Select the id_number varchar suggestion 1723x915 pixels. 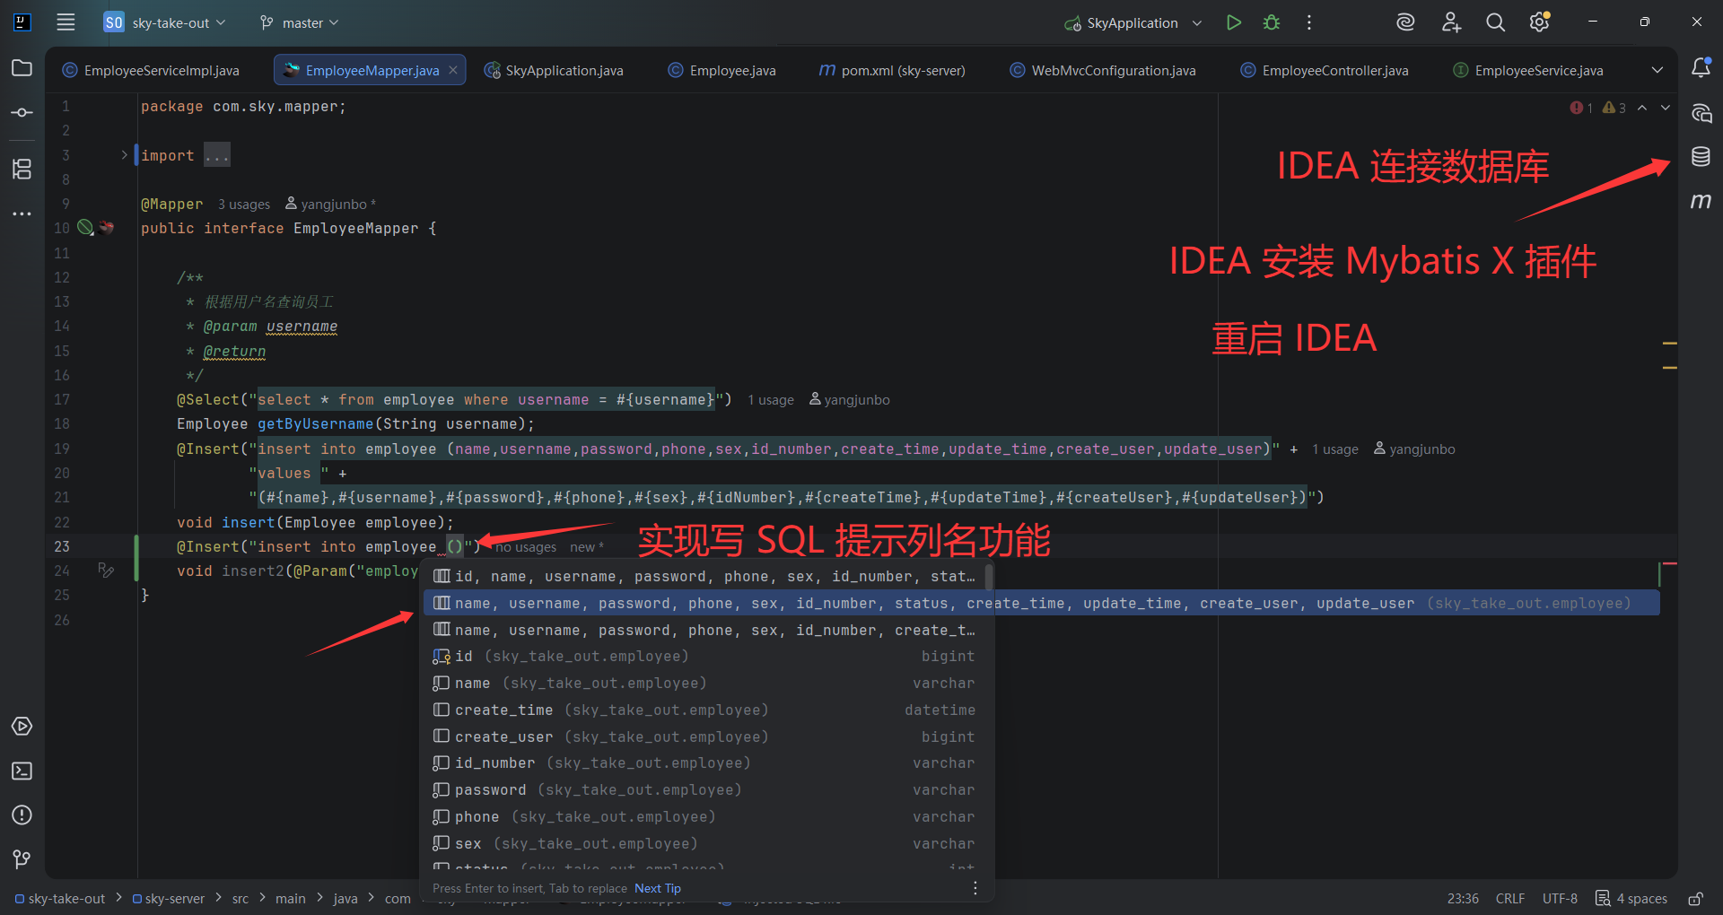click(x=704, y=763)
